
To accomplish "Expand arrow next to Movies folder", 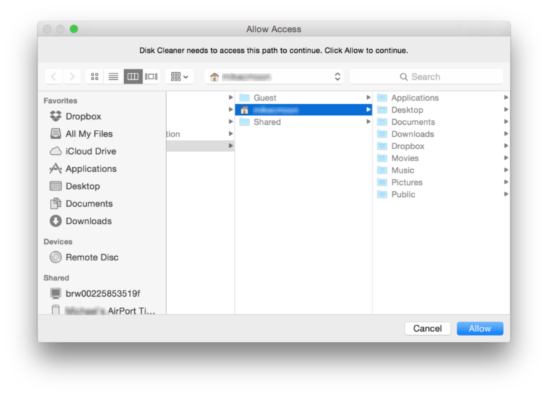I will pyautogui.click(x=506, y=158).
